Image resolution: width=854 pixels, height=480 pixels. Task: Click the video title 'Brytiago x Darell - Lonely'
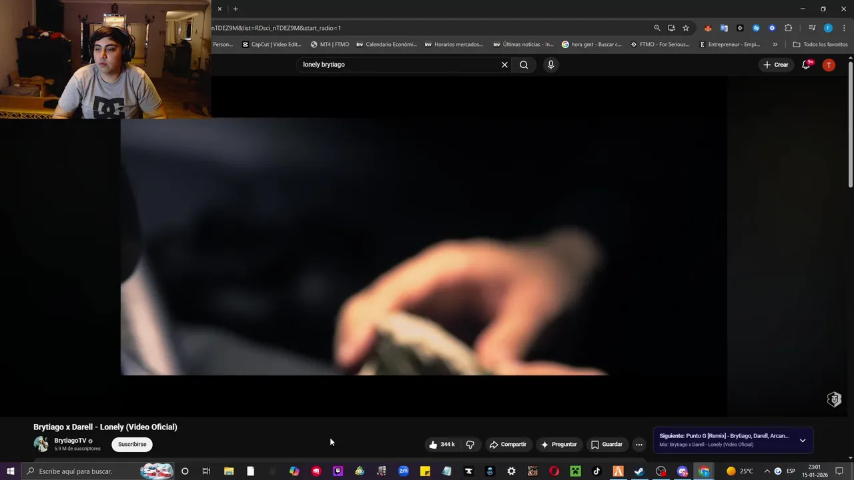tap(105, 427)
